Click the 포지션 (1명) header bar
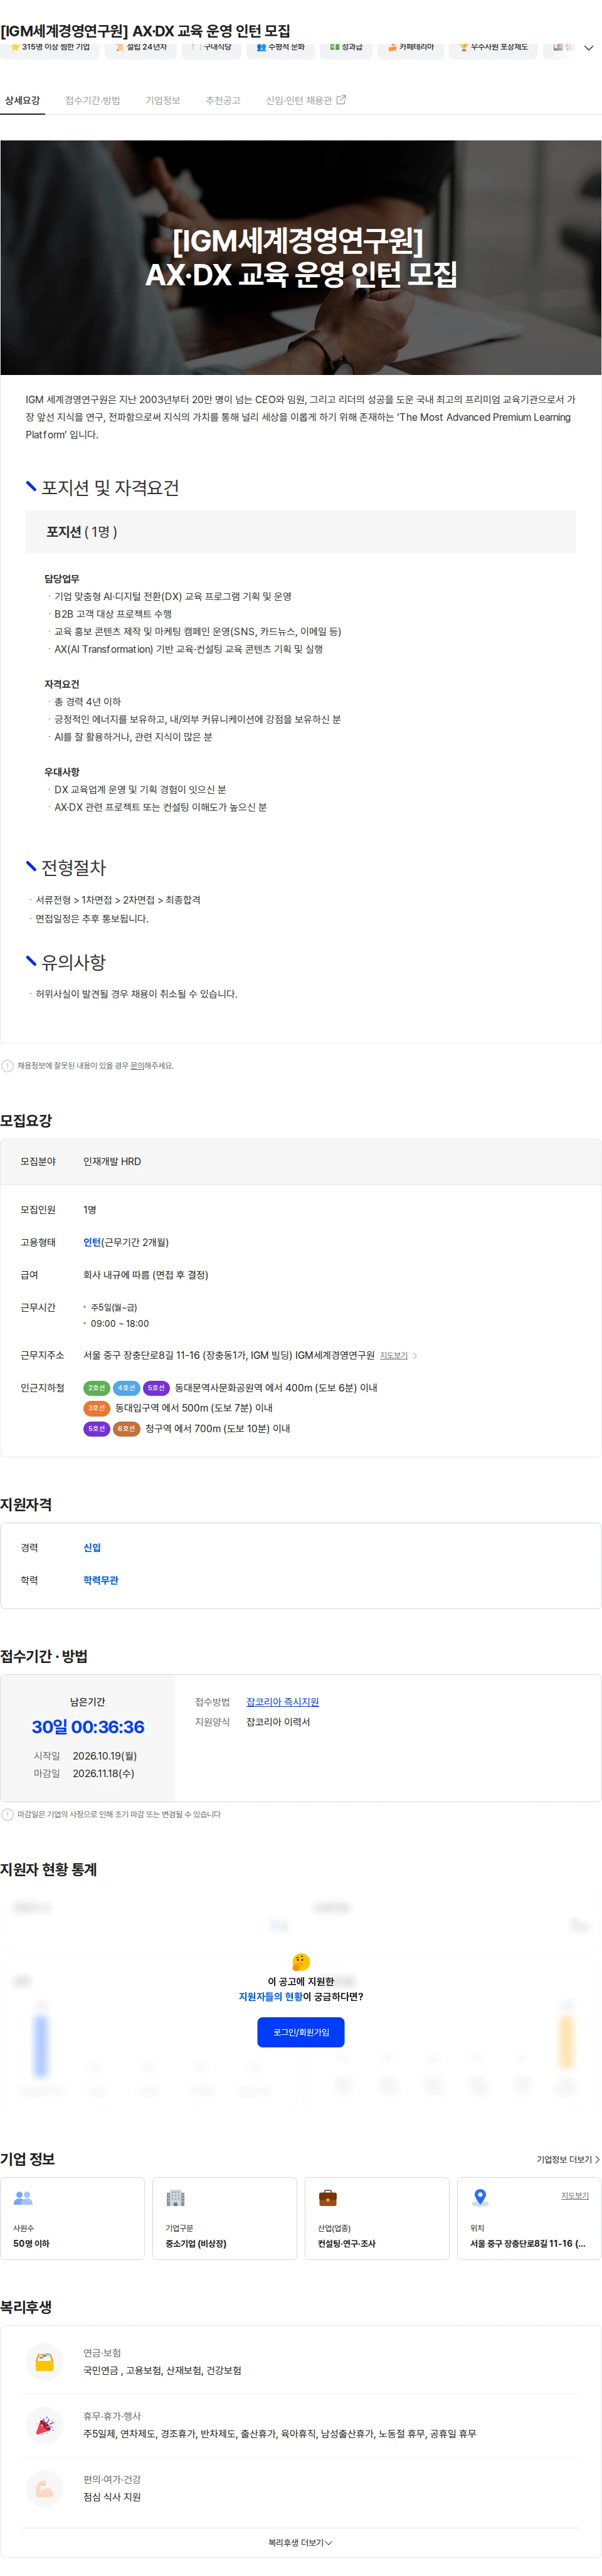The image size is (602, 2576). [300, 532]
